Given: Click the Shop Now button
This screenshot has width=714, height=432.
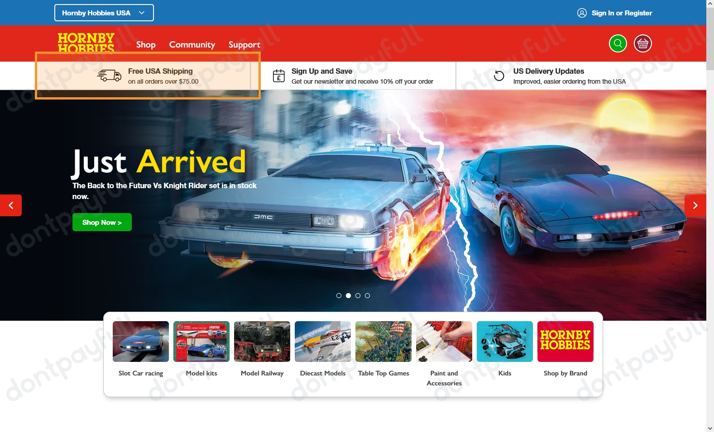Looking at the screenshot, I should 102,222.
